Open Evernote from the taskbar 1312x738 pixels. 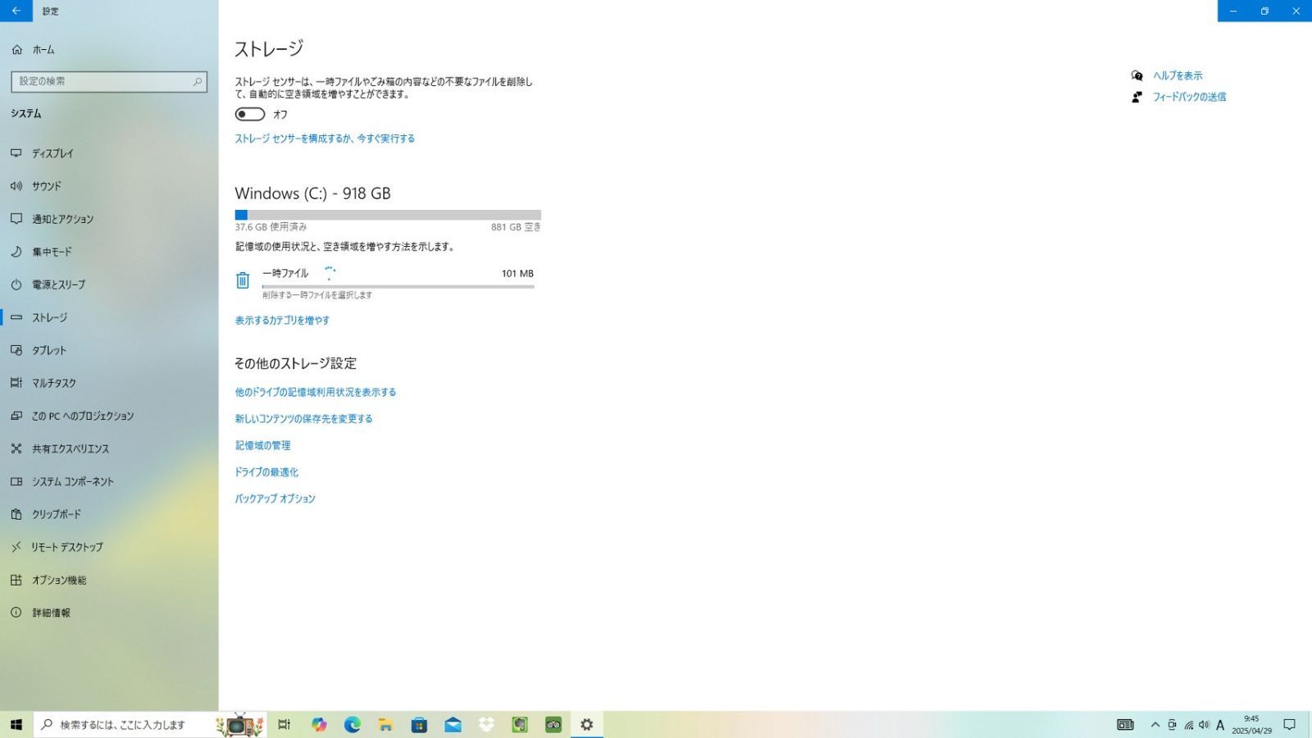click(520, 724)
